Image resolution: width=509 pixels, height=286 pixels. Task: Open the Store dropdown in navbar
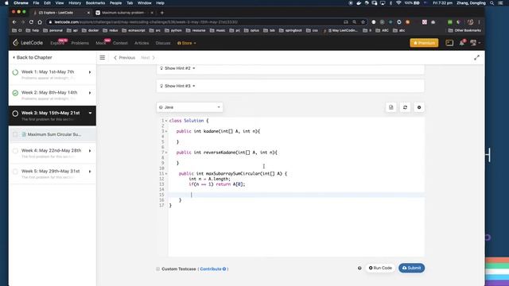[x=187, y=43]
